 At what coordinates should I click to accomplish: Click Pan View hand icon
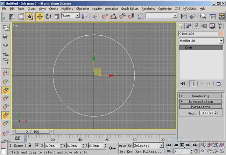(x=209, y=151)
